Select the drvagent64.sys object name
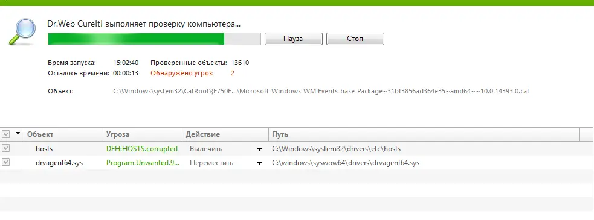Viewport: 594px width, 220px height. point(59,163)
